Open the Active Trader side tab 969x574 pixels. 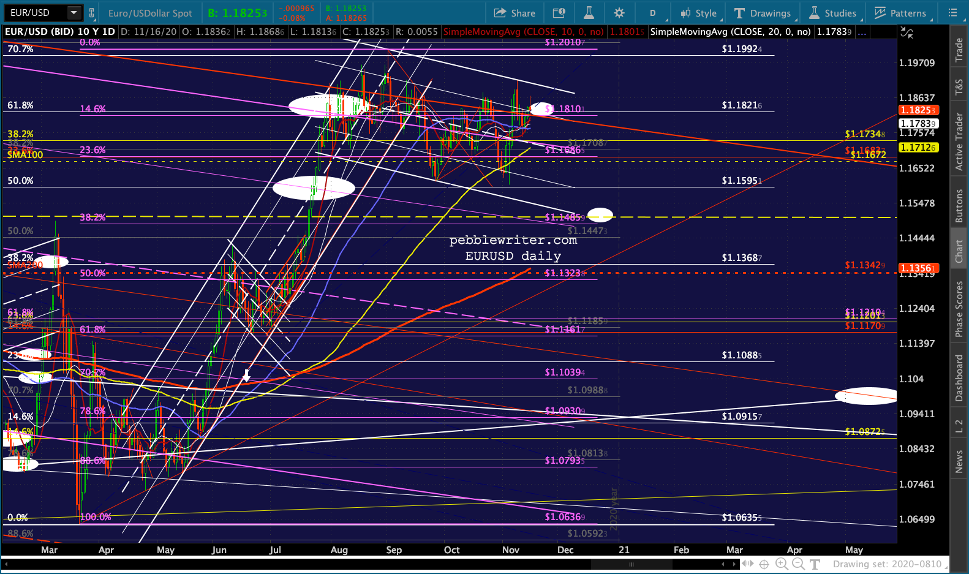pos(959,142)
